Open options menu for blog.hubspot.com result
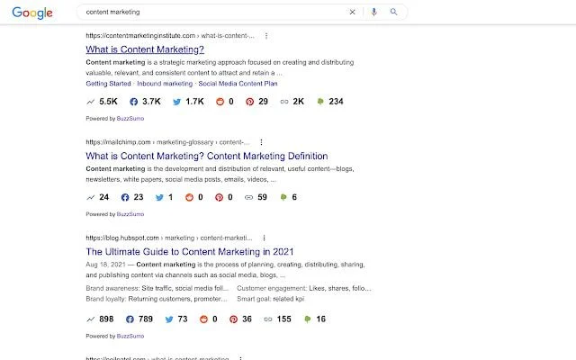576x360 pixels. tap(264, 238)
